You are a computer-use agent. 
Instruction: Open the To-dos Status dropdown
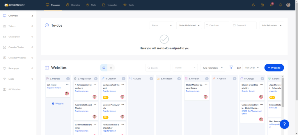click(x=162, y=25)
